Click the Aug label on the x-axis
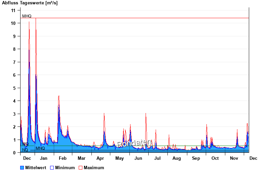269x185 pixels. tap(177, 158)
